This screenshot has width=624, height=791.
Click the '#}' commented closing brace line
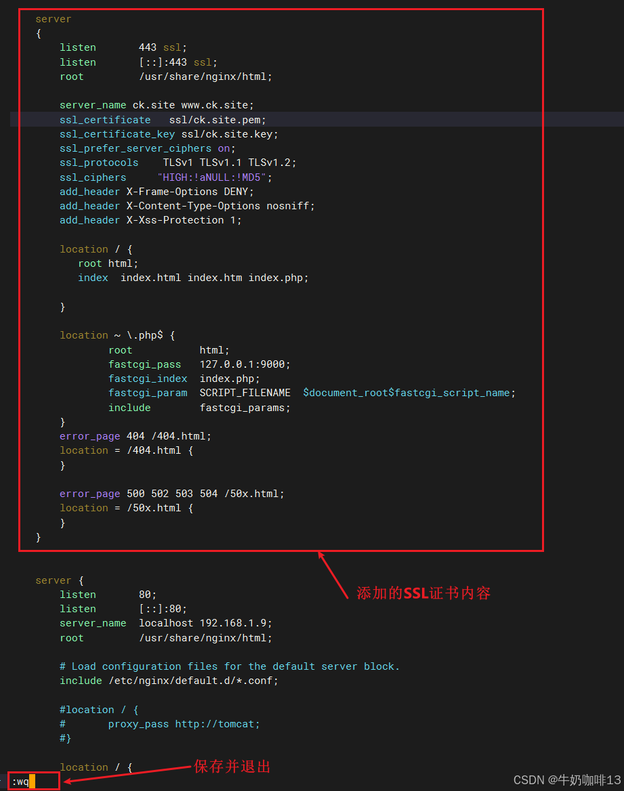pos(65,738)
